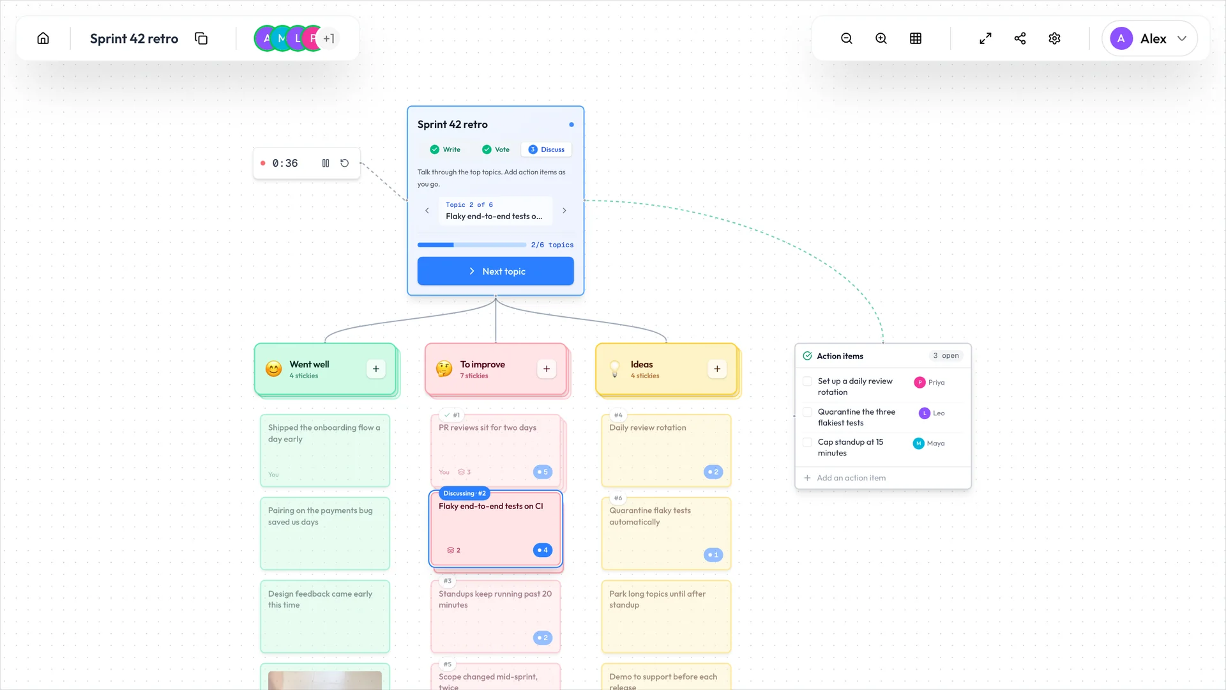Click Maya assignee avatar
The height and width of the screenshot is (690, 1226).
coord(918,443)
